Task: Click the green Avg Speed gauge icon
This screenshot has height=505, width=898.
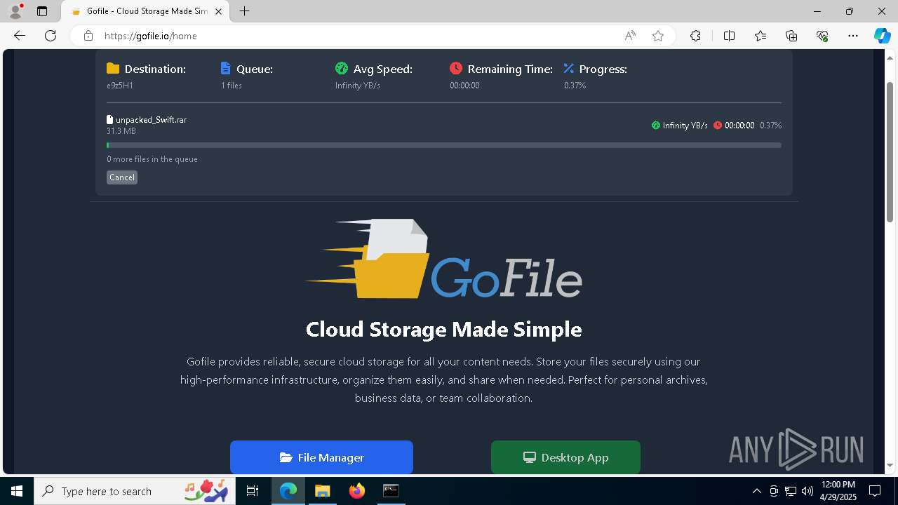Action: tap(342, 68)
